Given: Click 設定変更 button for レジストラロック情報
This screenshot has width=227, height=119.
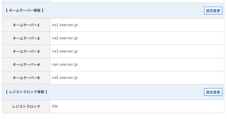Looking at the screenshot, I should click(x=213, y=92).
